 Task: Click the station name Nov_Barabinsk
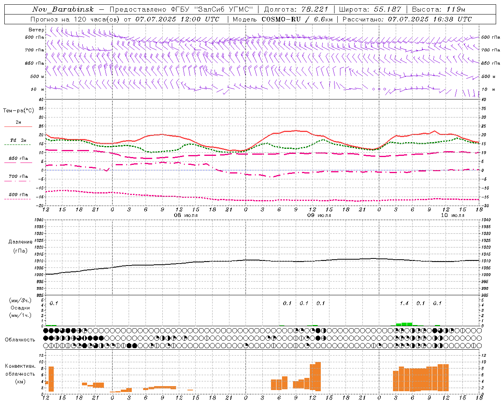click(x=63, y=9)
